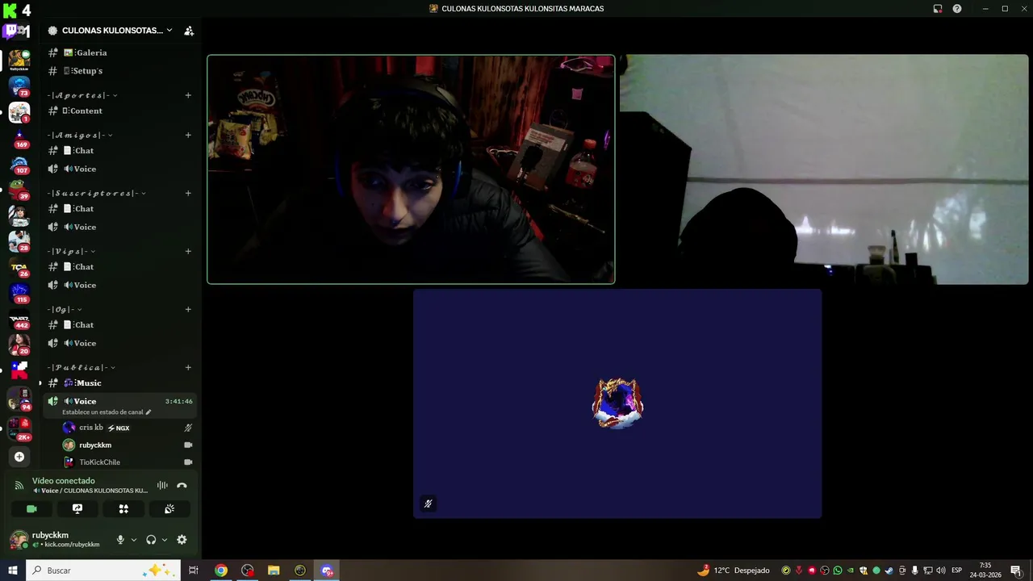Viewport: 1033px width, 581px height.
Task: Open Discord Help question mark icon
Action: pyautogui.click(x=957, y=9)
